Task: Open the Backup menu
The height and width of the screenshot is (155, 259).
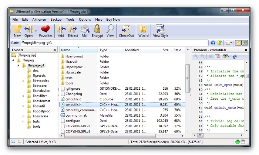Action: click(x=56, y=19)
